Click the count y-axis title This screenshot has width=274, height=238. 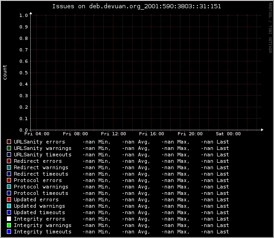(5, 72)
